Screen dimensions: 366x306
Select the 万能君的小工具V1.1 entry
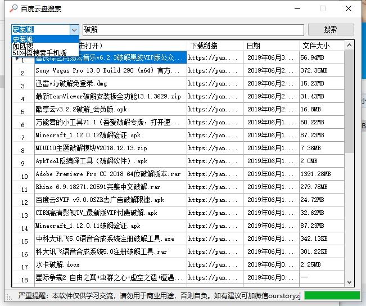coord(111,122)
